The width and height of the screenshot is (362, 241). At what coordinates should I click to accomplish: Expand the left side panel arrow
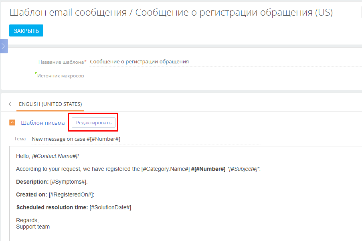pyautogui.click(x=4, y=46)
